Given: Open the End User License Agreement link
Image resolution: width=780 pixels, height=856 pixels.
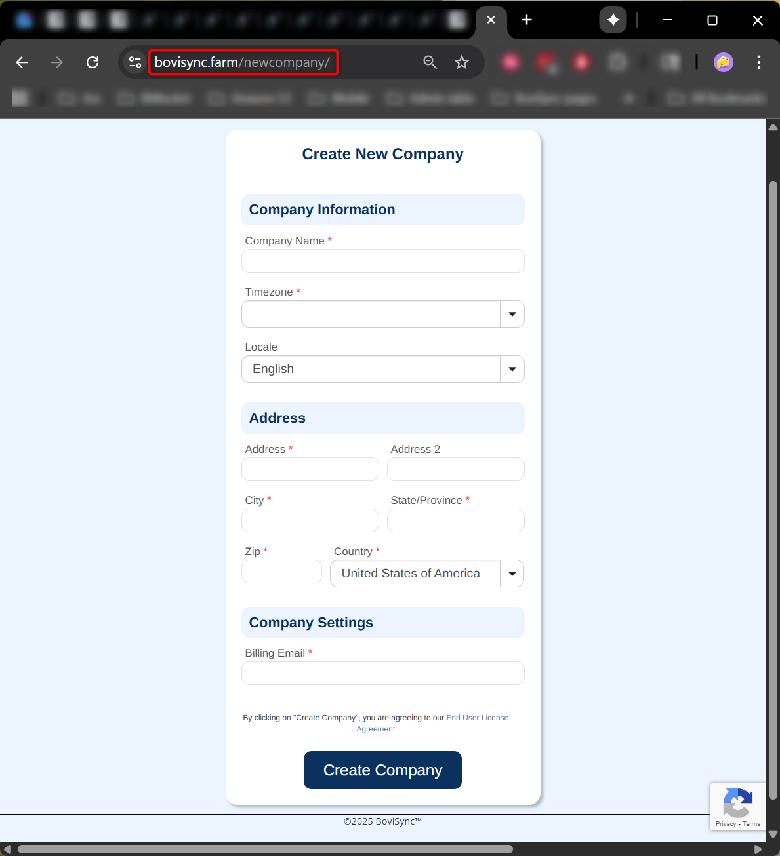Looking at the screenshot, I should pos(477,718).
